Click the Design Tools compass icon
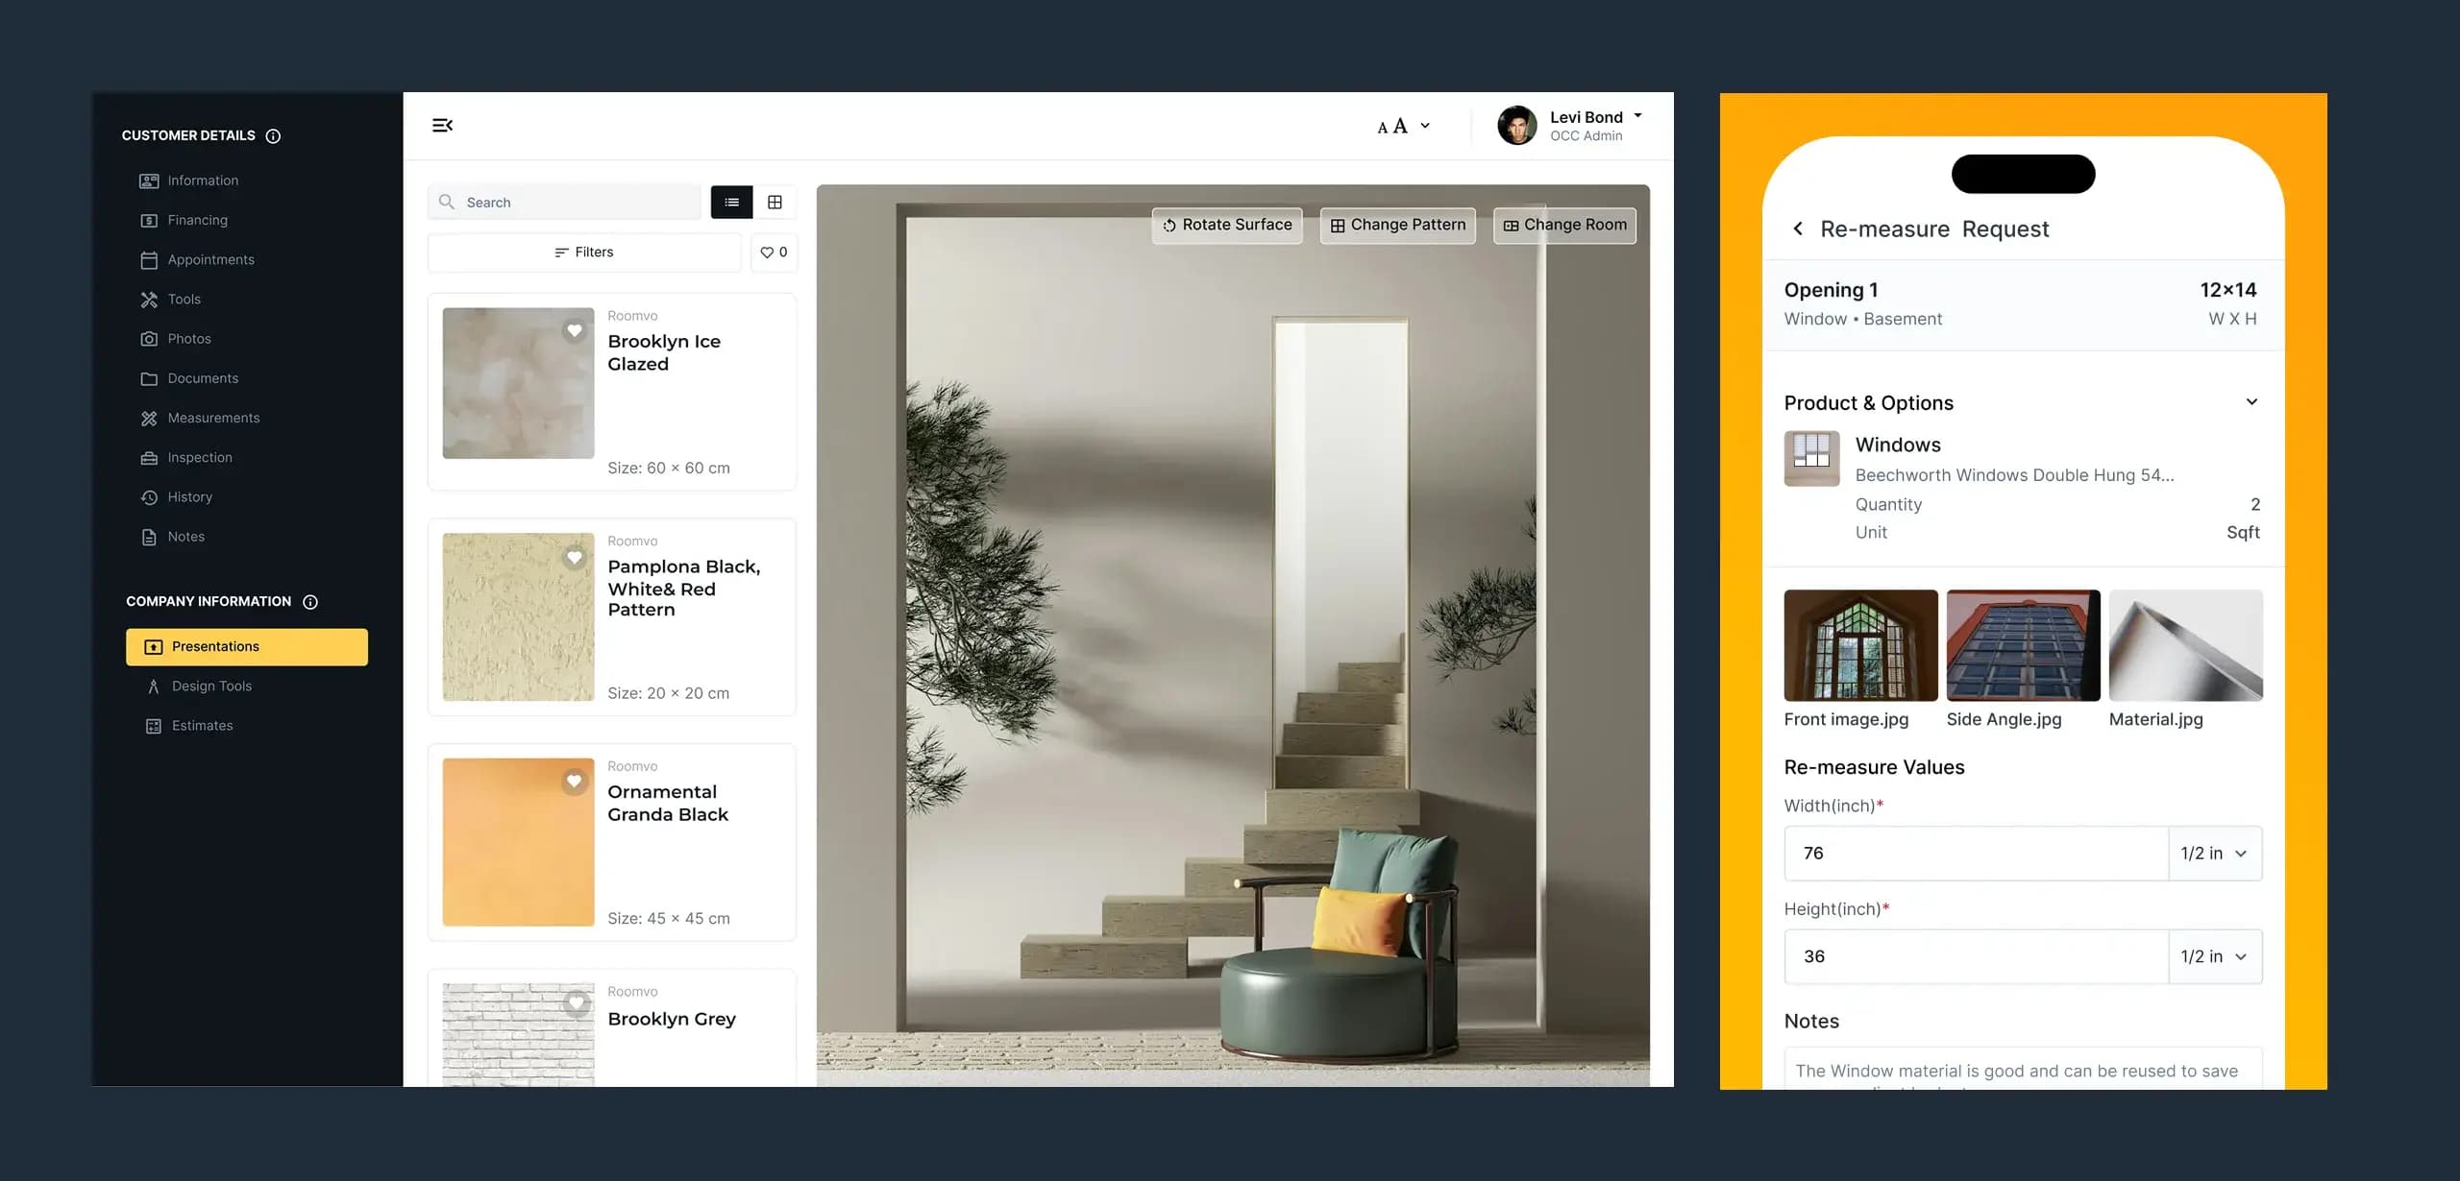This screenshot has width=2460, height=1181. 153,687
